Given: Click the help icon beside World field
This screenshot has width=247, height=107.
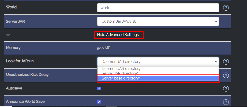Looking at the screenshot, I should tap(226, 8).
